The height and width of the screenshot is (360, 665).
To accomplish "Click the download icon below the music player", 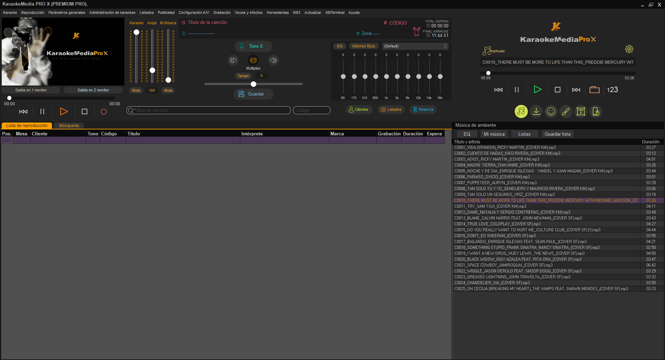I will (x=536, y=111).
